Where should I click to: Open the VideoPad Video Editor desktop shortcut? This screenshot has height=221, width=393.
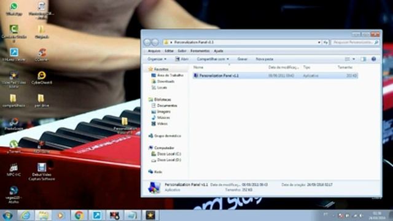14,79
